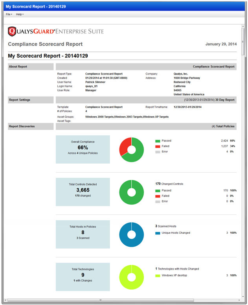Click the Unique Hosts Changed legend label

[176, 233]
